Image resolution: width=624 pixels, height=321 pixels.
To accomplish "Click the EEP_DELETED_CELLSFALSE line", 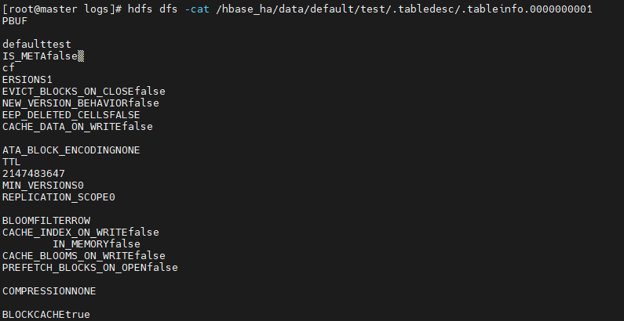I will click(x=71, y=115).
